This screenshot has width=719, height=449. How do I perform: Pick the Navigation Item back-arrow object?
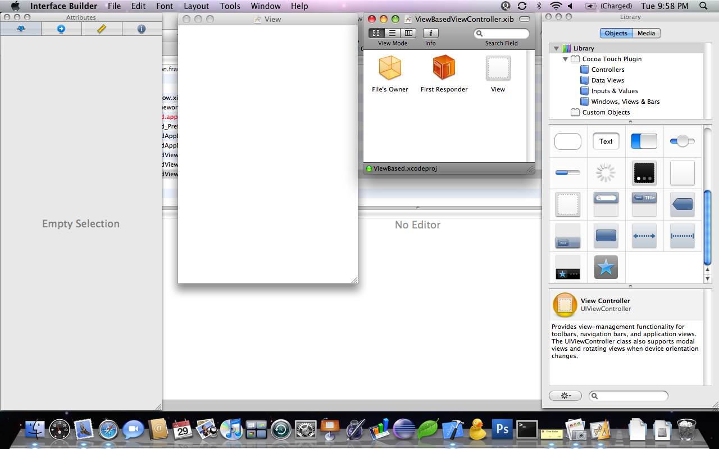(682, 204)
